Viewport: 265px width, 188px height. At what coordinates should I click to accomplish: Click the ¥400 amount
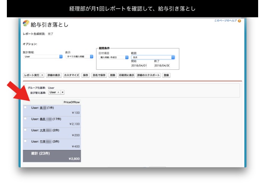click(76, 147)
